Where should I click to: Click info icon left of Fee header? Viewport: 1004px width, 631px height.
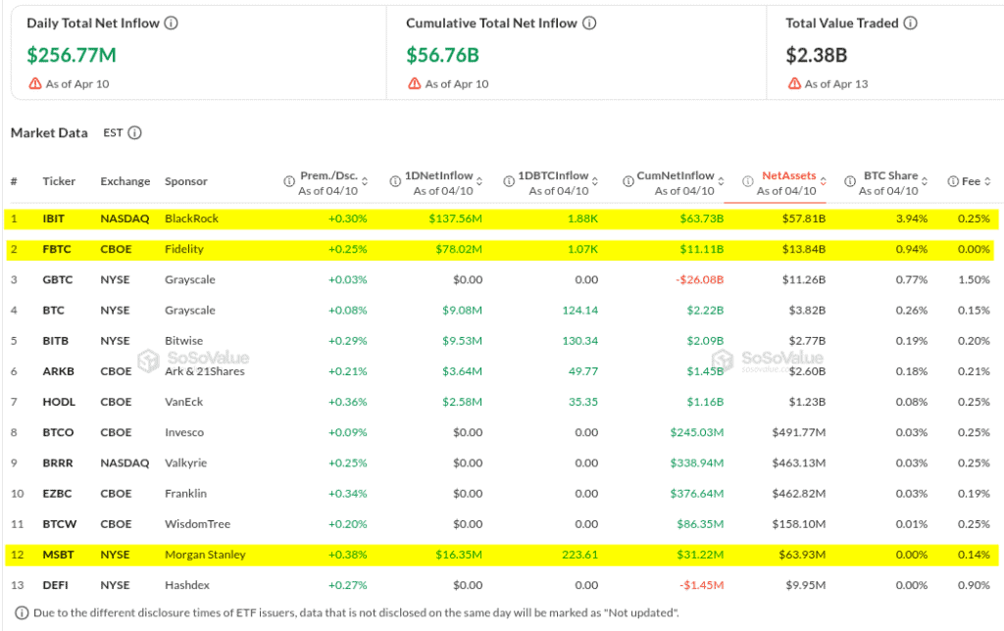click(952, 182)
